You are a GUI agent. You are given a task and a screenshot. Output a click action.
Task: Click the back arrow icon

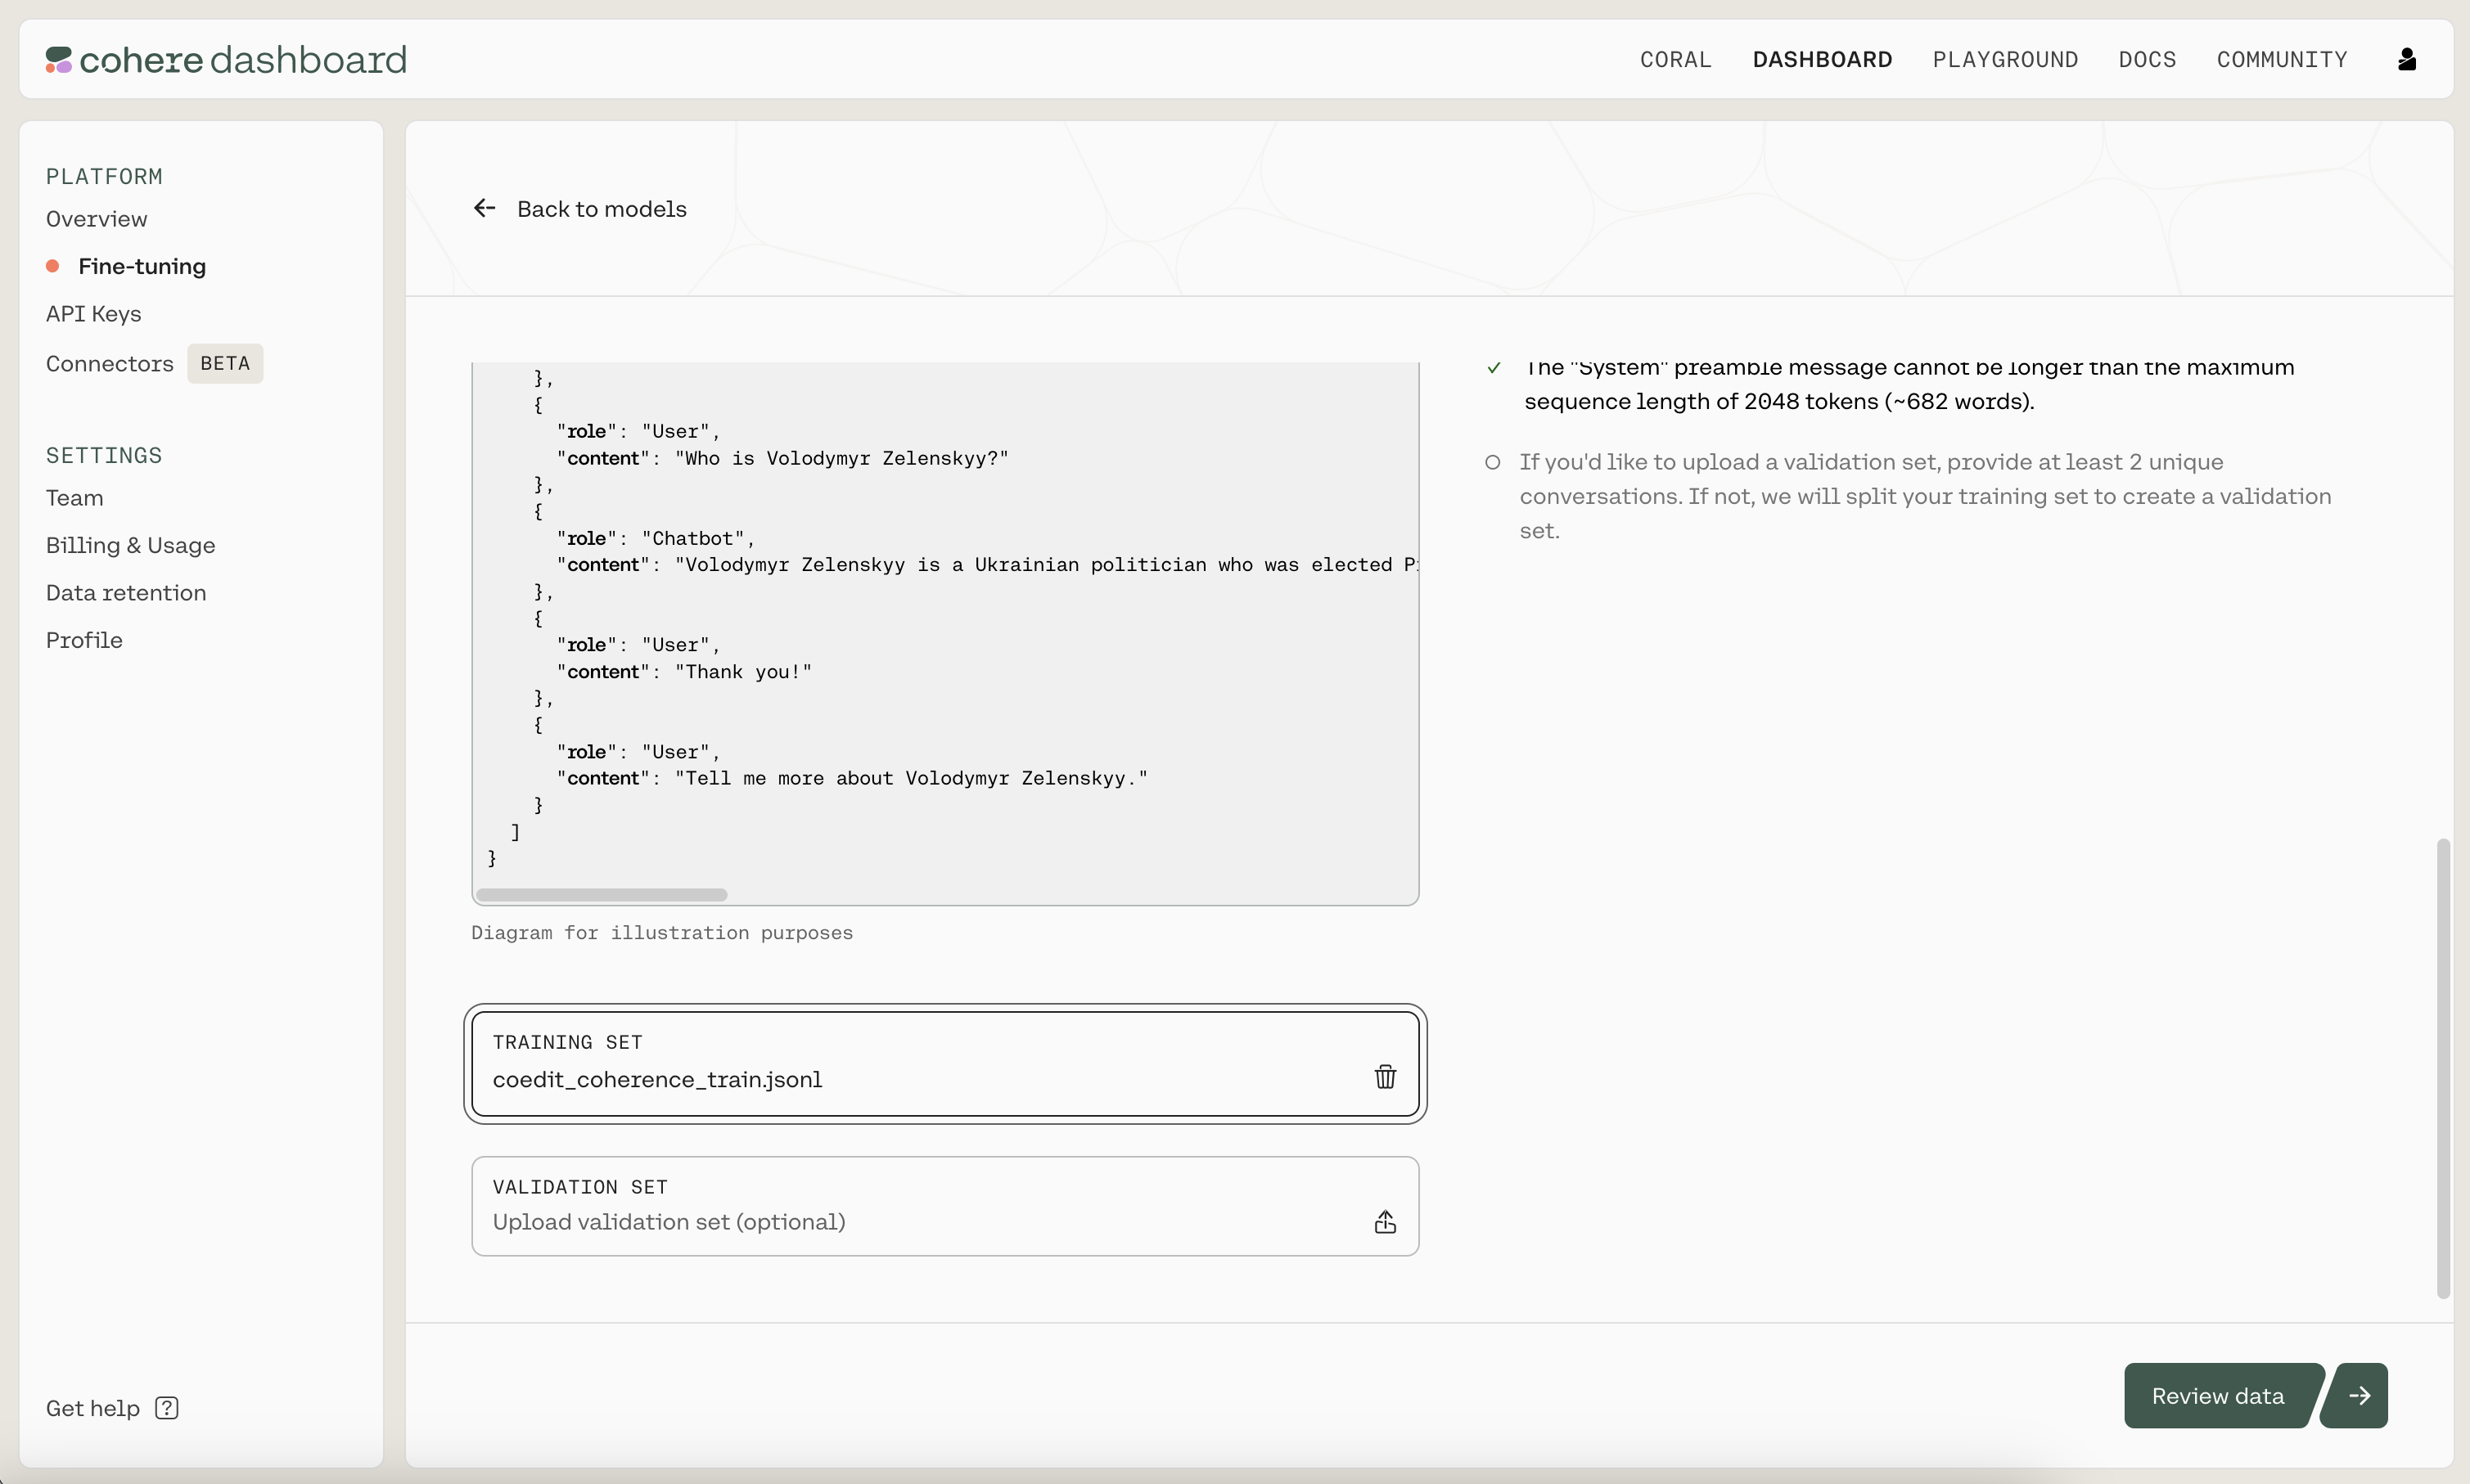coord(485,208)
